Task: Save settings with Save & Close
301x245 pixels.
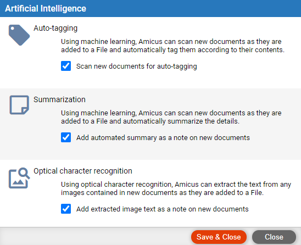Action: [x=219, y=237]
